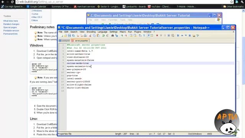Click the Cut scissors toolbar icon
Viewport: 245px width, 138px height.
coord(90,36)
